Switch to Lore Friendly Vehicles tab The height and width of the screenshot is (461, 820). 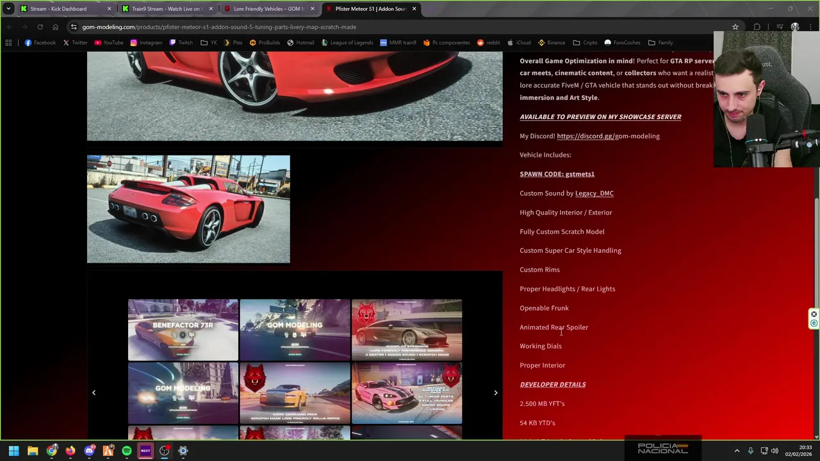pyautogui.click(x=268, y=9)
